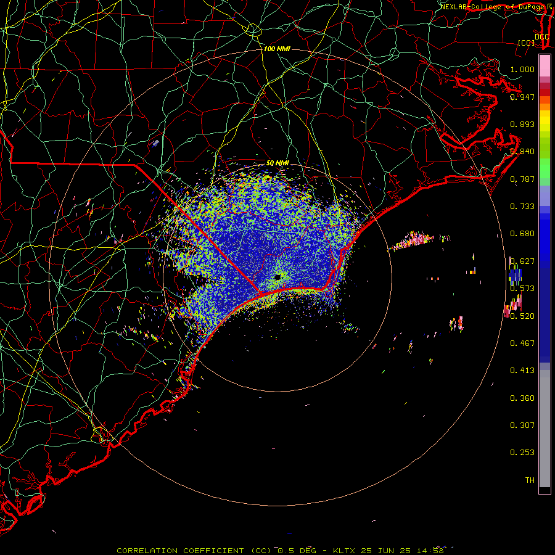Pick the pink swatch atop color bar
This screenshot has height=555, width=555.
pos(545,66)
